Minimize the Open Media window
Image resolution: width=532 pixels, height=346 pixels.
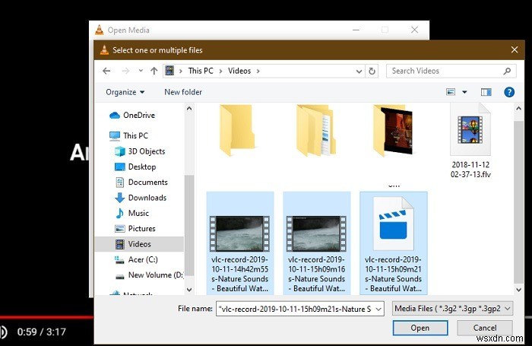point(356,30)
